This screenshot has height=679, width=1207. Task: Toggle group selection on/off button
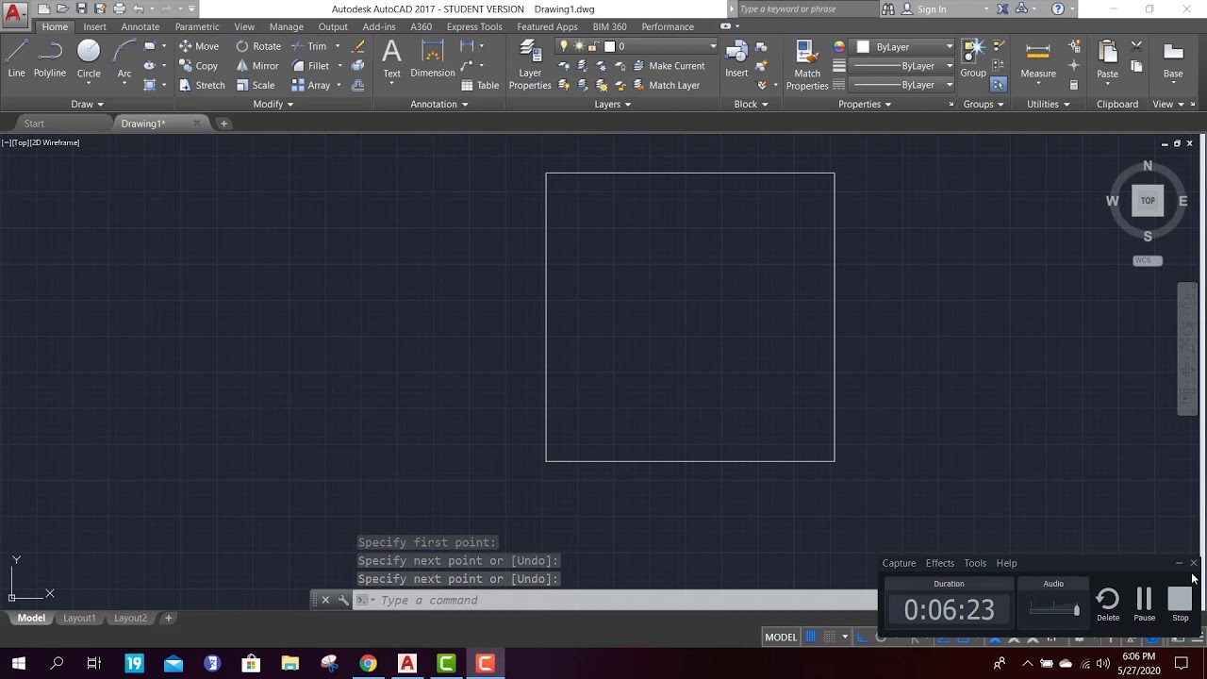click(x=999, y=85)
